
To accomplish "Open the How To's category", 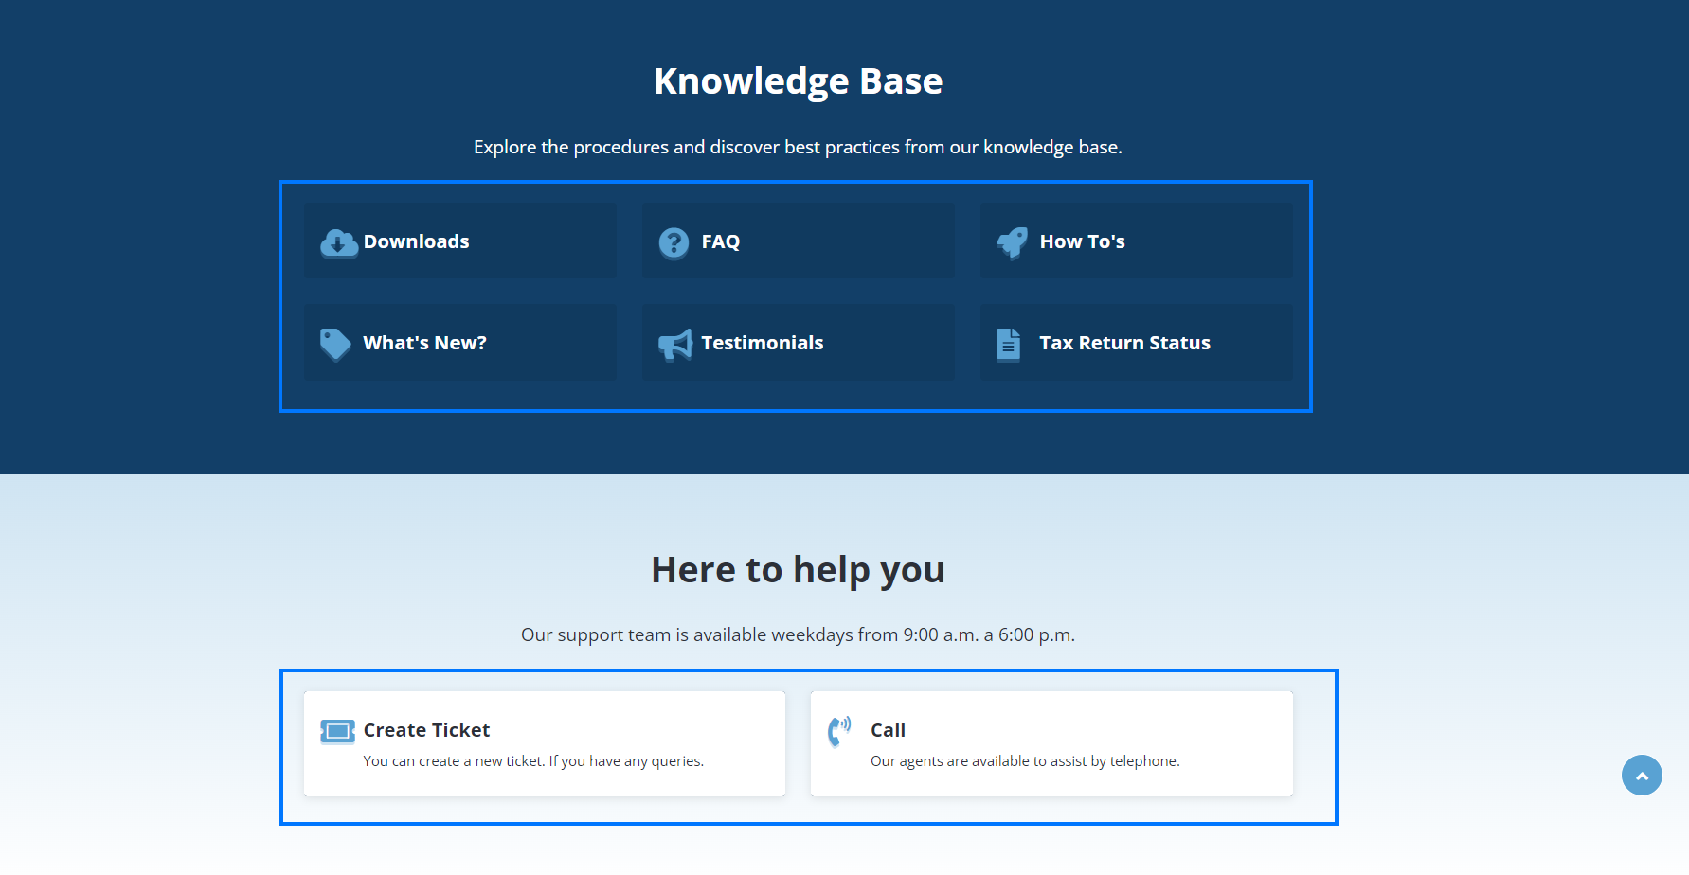I will (1136, 241).
